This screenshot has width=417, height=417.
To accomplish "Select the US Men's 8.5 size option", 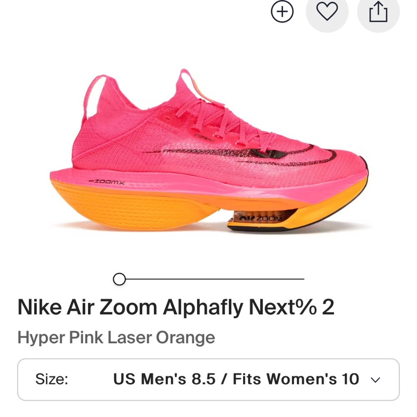I will [236, 379].
